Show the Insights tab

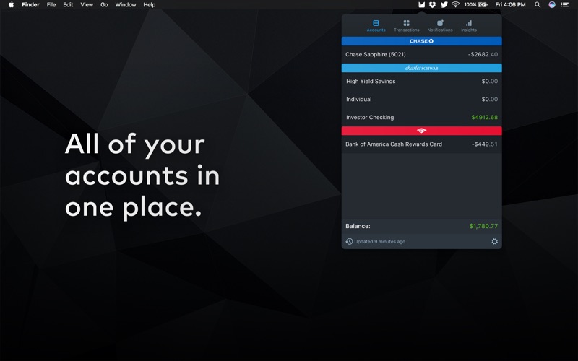[x=468, y=26]
